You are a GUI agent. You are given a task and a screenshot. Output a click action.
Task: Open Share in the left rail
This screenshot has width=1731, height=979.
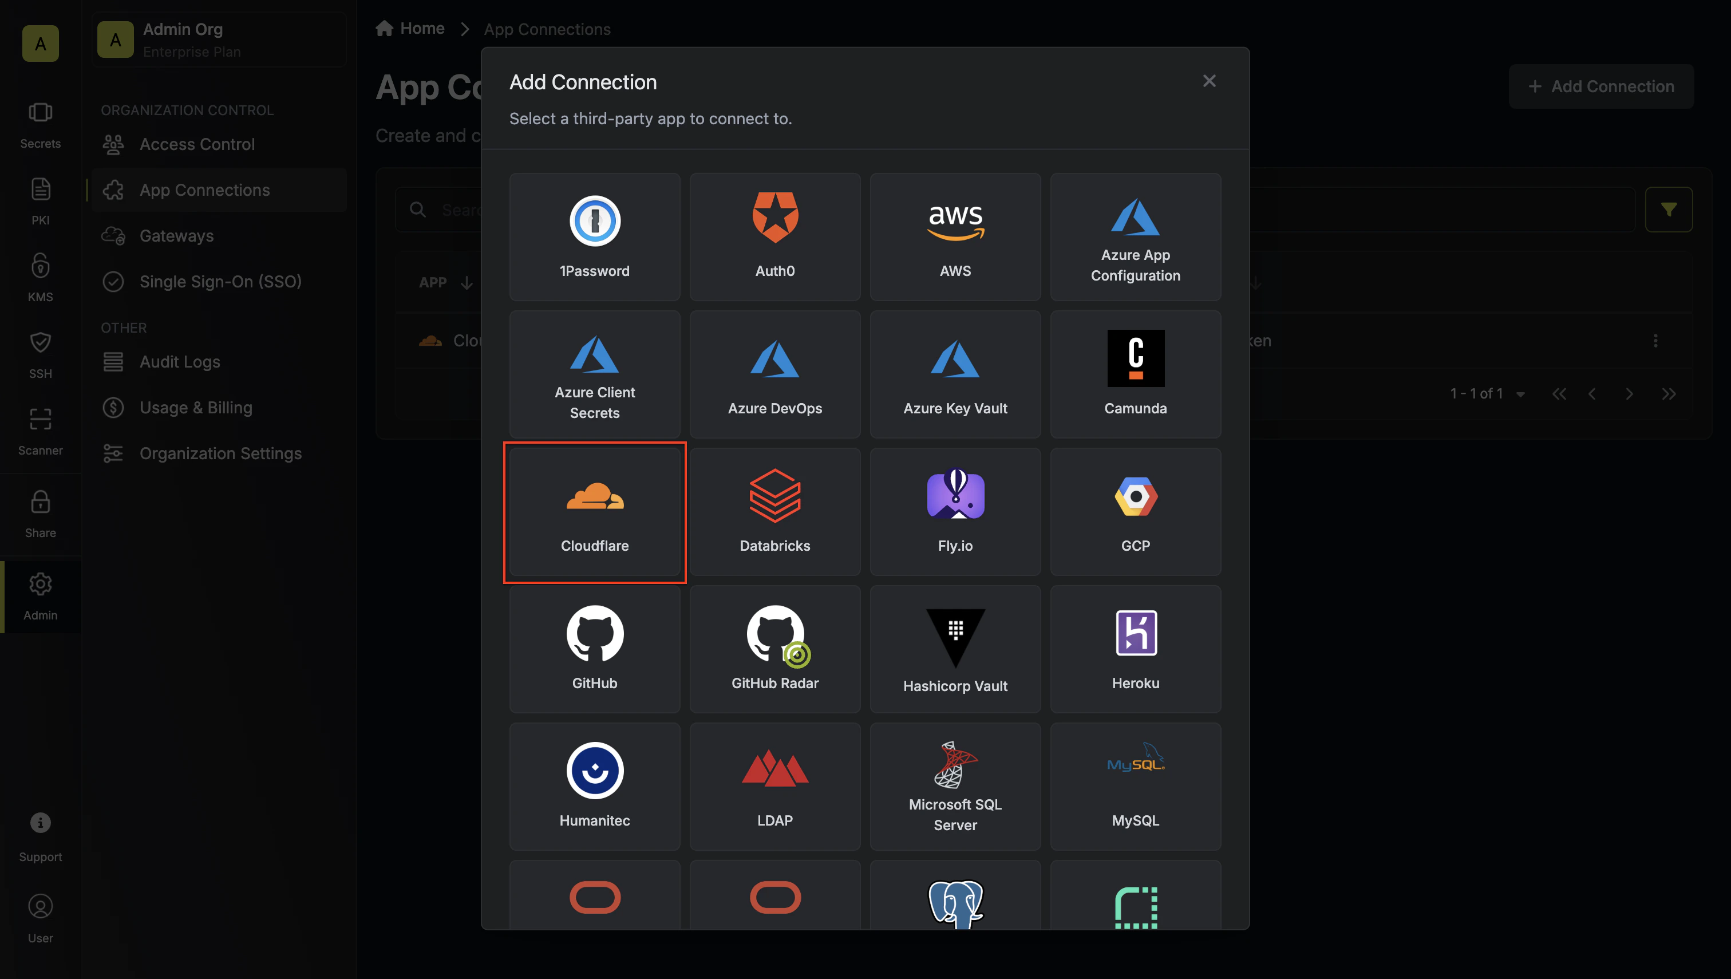pos(40,514)
